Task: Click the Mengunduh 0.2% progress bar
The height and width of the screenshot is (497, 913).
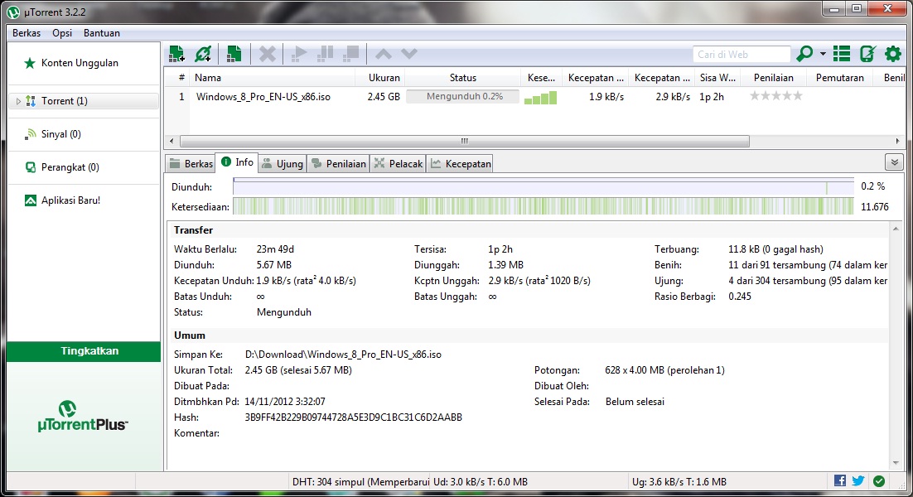Action: coord(463,97)
